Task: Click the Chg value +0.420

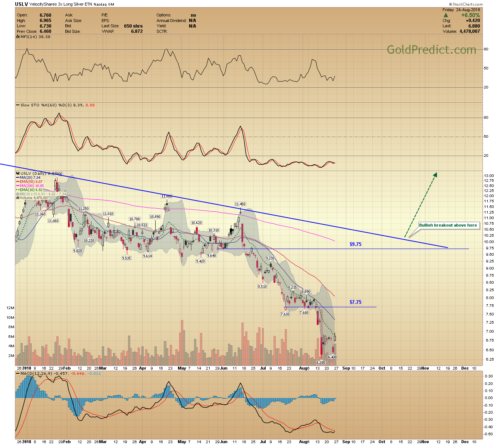Action: point(473,21)
